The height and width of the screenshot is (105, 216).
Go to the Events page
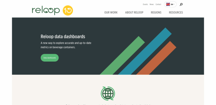pos(145,4)
